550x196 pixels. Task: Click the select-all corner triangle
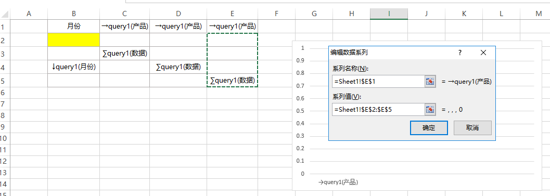(5, 14)
